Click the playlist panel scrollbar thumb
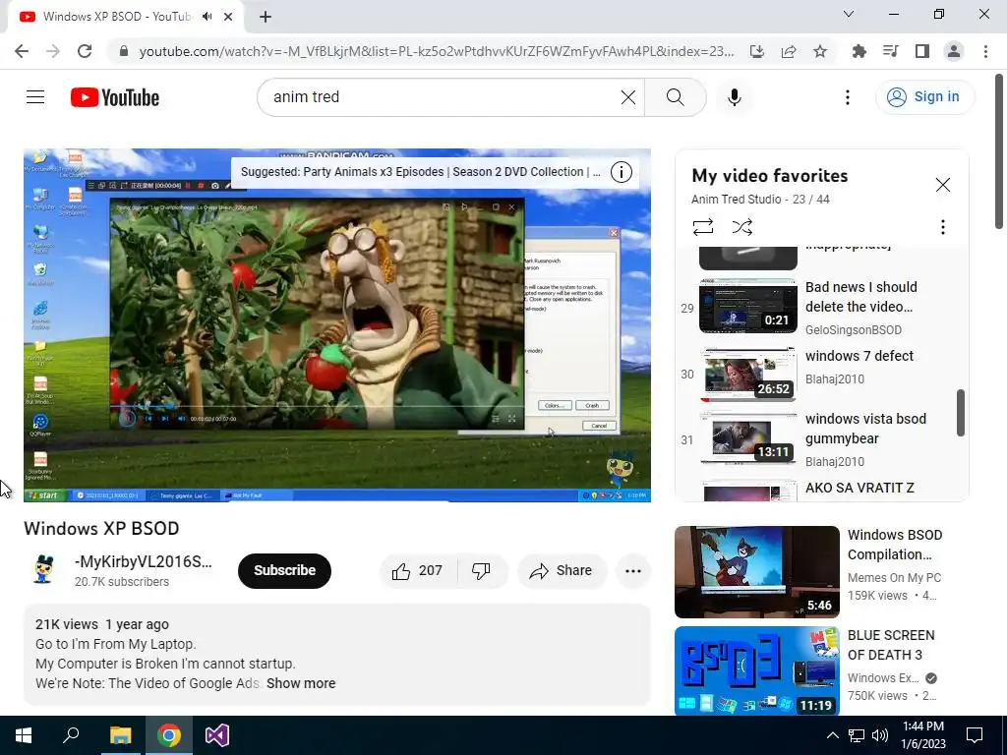The image size is (1007, 755). tap(961, 412)
